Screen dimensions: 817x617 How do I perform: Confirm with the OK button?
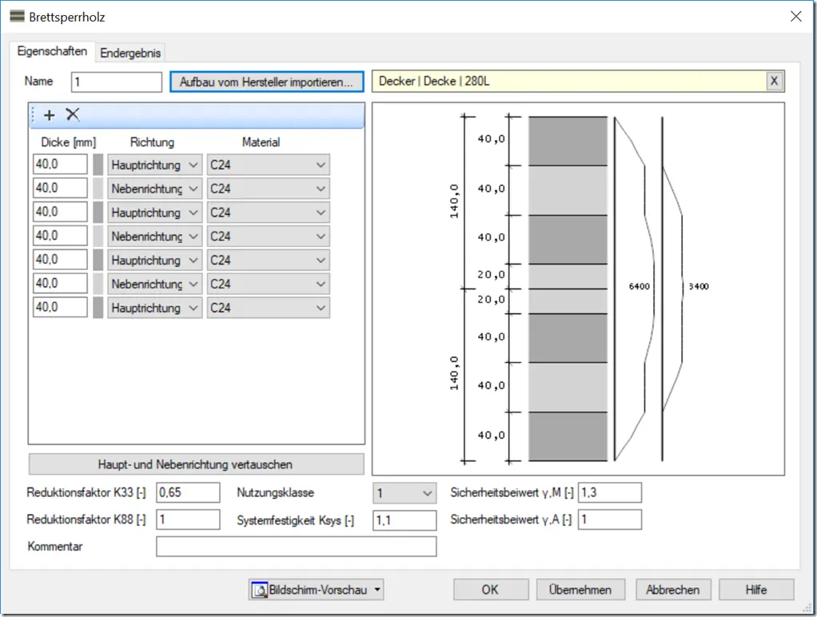pos(490,590)
